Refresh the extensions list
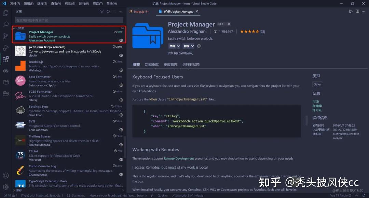 point(108,11)
